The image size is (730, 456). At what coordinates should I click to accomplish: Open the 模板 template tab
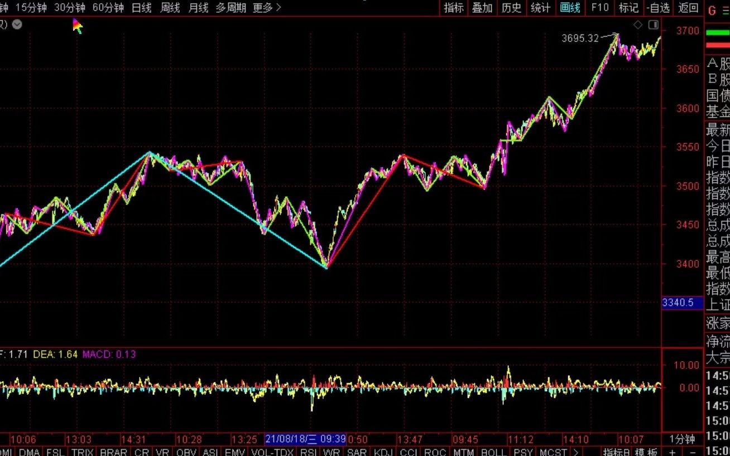[x=646, y=452]
